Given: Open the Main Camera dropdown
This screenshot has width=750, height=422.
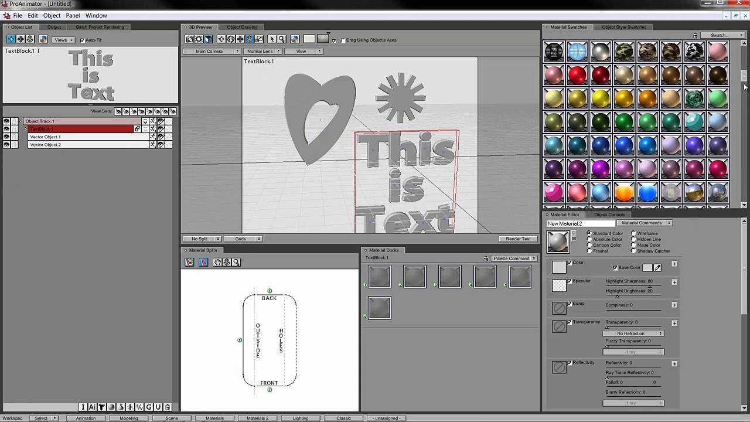Looking at the screenshot, I should [x=212, y=52].
